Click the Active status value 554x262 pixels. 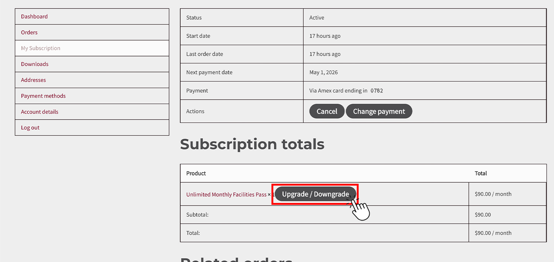[317, 18]
